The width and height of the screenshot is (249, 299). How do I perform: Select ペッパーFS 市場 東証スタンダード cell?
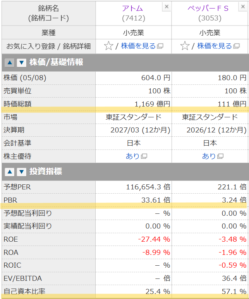(x=210, y=117)
